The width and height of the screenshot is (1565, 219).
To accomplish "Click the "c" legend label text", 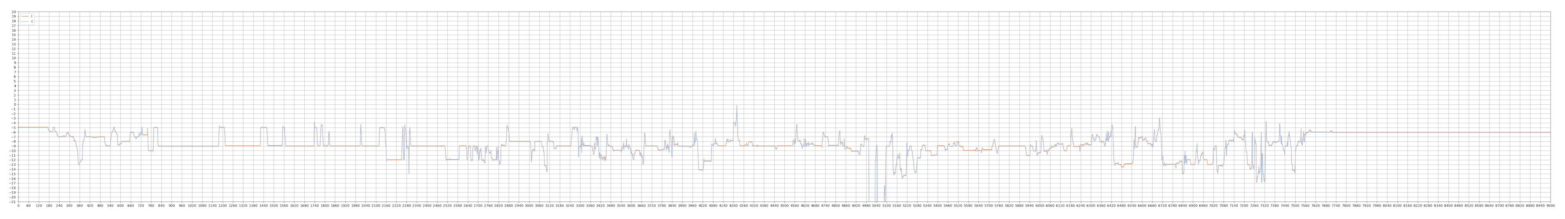I will 32,22.
